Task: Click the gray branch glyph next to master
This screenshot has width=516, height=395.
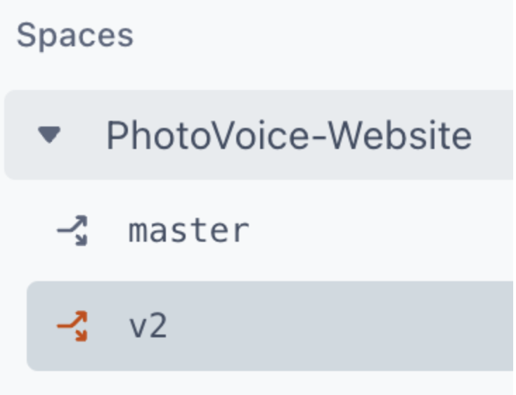Action: 72,231
